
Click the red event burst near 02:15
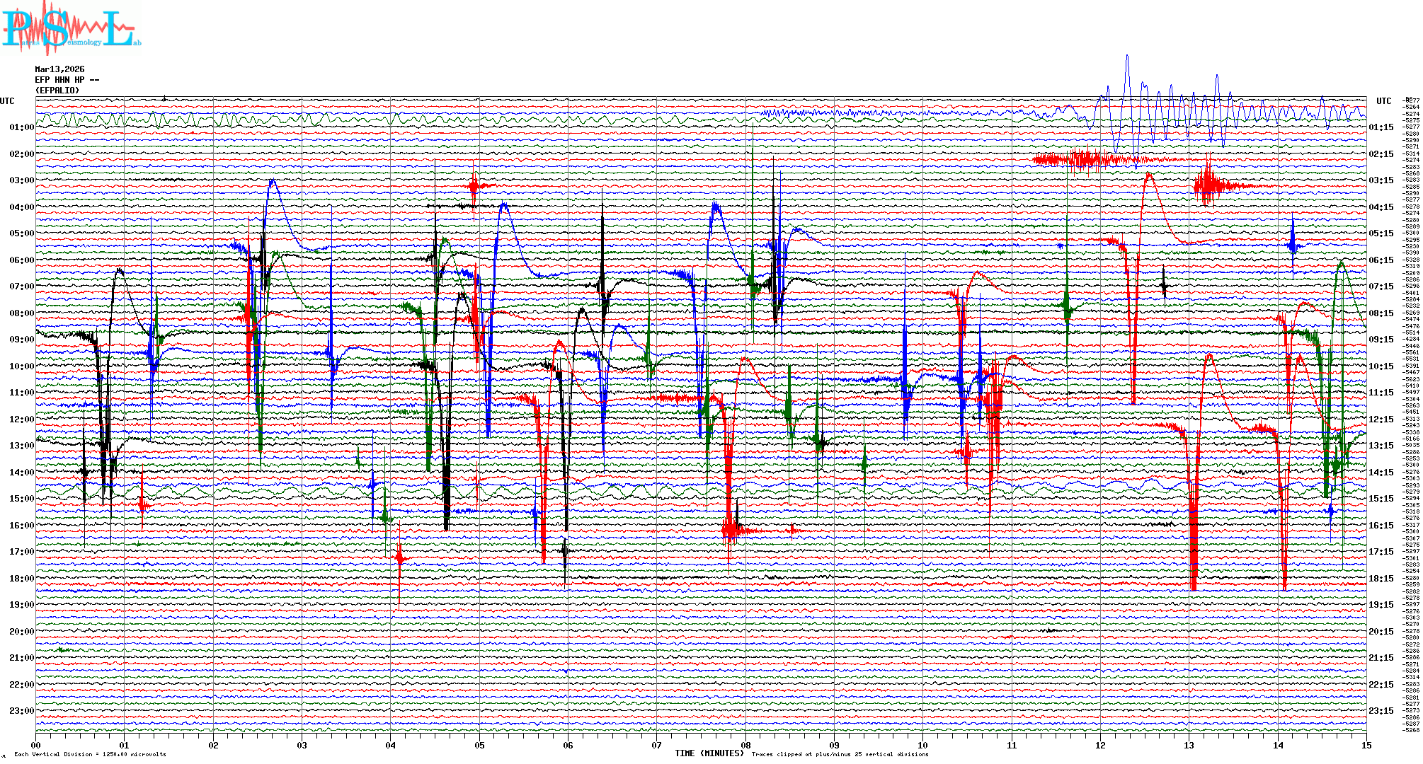(x=1083, y=159)
